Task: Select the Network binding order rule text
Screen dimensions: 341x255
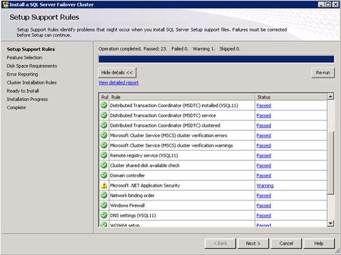Action: [132, 196]
